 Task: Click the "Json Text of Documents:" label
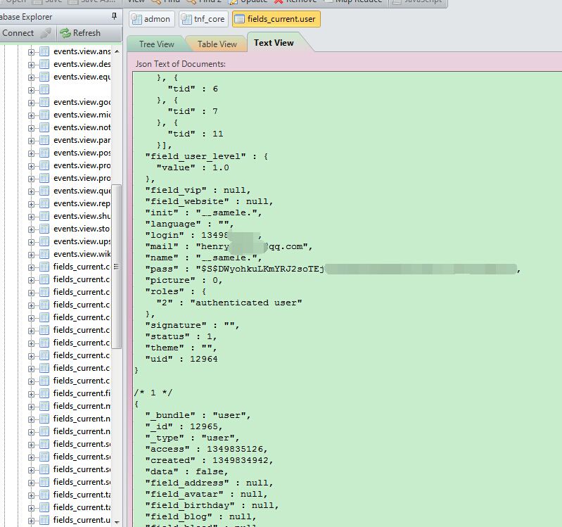pos(181,64)
